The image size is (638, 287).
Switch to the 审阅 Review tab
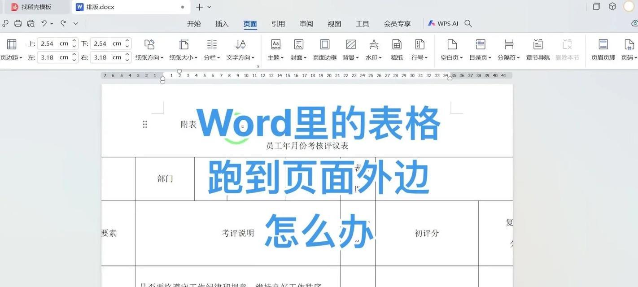coord(306,24)
